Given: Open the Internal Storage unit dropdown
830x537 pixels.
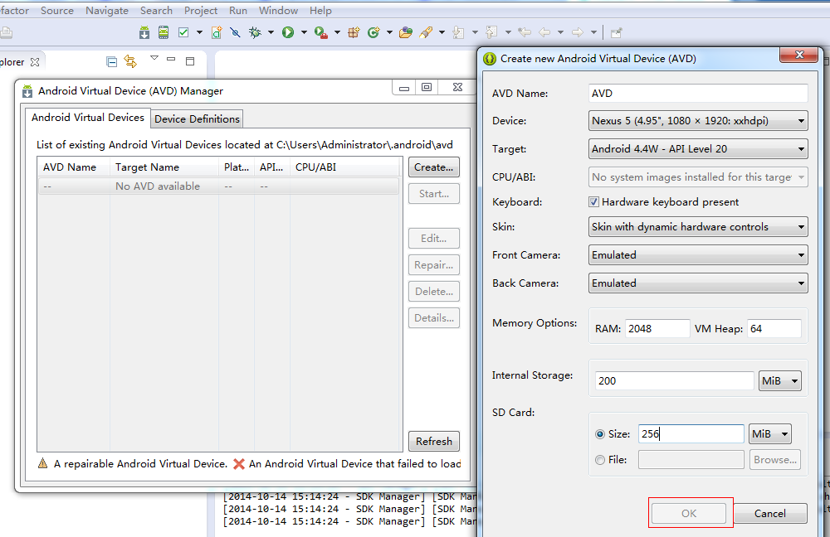Looking at the screenshot, I should (x=779, y=381).
